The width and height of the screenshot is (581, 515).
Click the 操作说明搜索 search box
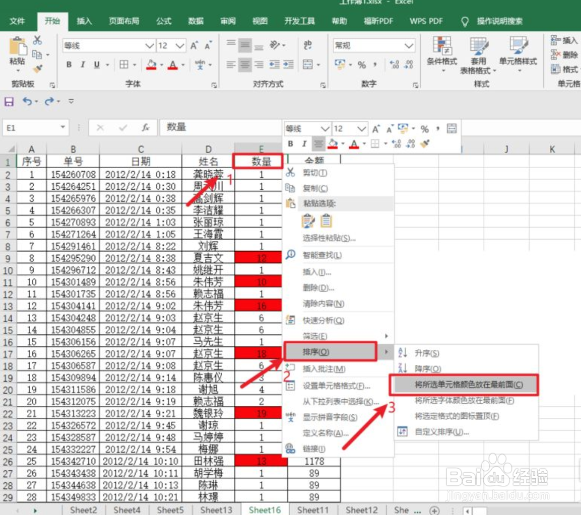[499, 21]
